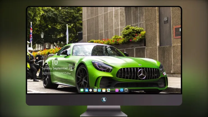Open the yellow Notes app in dock
Viewport: 208px width, 117px height.
coord(104,90)
